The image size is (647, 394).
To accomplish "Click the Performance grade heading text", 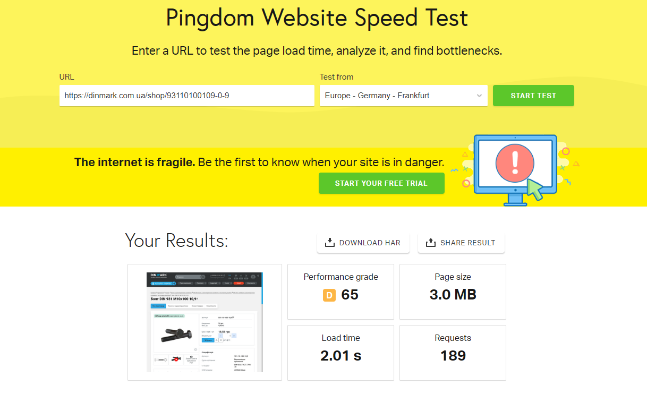I will (340, 277).
